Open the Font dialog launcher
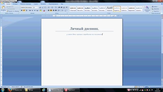 46,13
